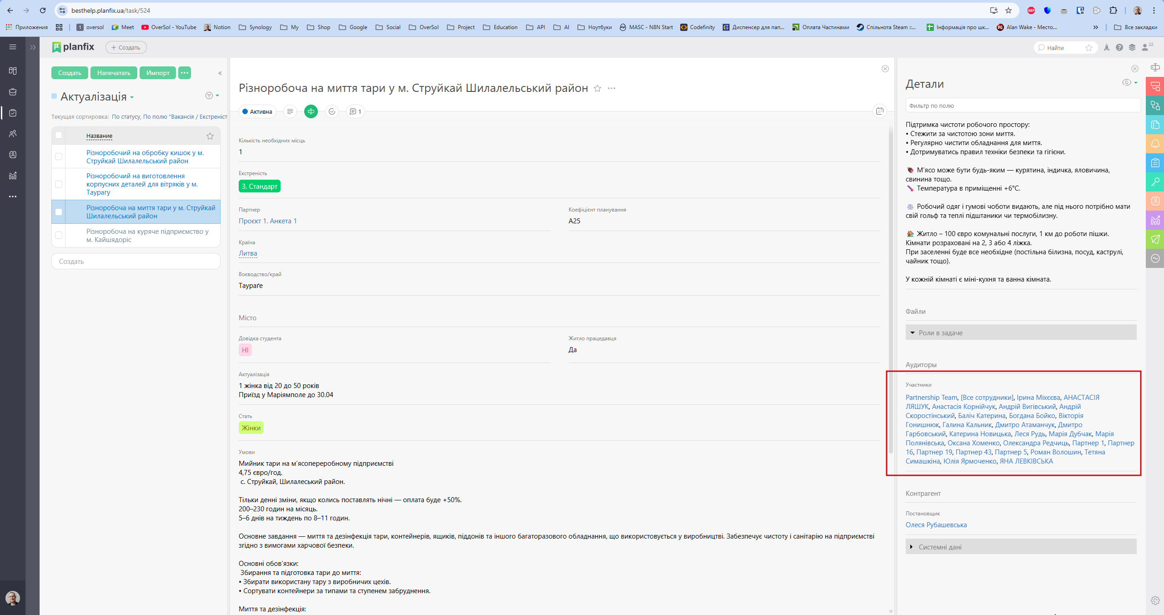Click the Фильтр по полю input field

[x=1023, y=106]
